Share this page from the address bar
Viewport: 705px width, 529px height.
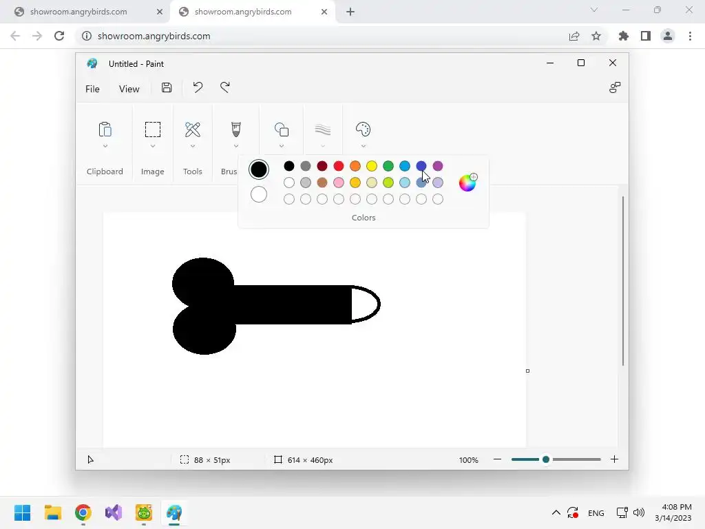point(574,36)
